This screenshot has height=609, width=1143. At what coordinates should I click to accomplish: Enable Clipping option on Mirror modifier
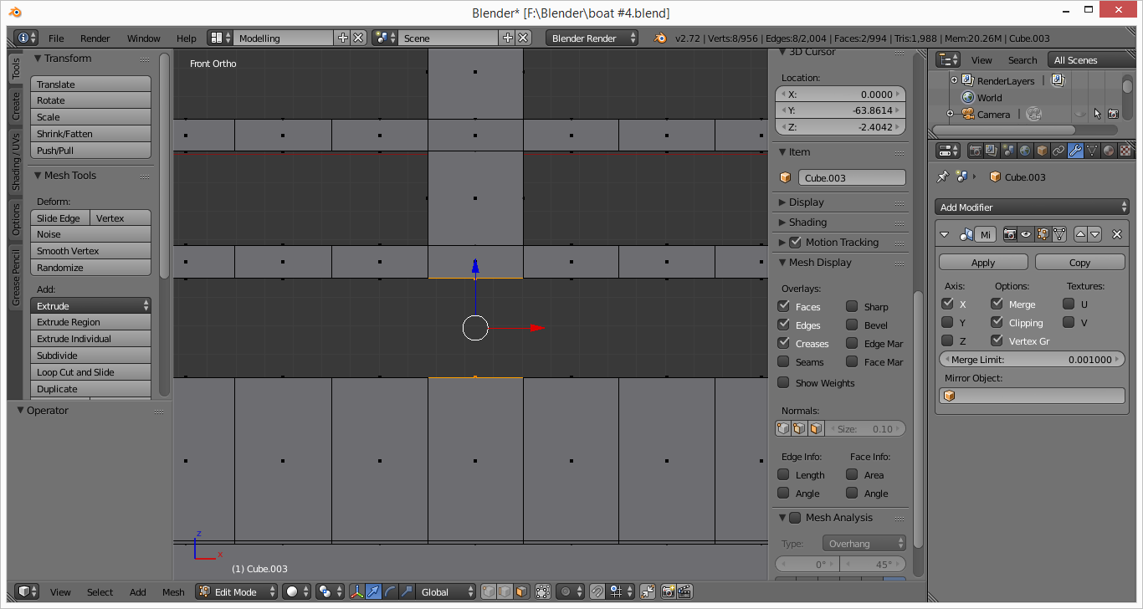point(995,322)
